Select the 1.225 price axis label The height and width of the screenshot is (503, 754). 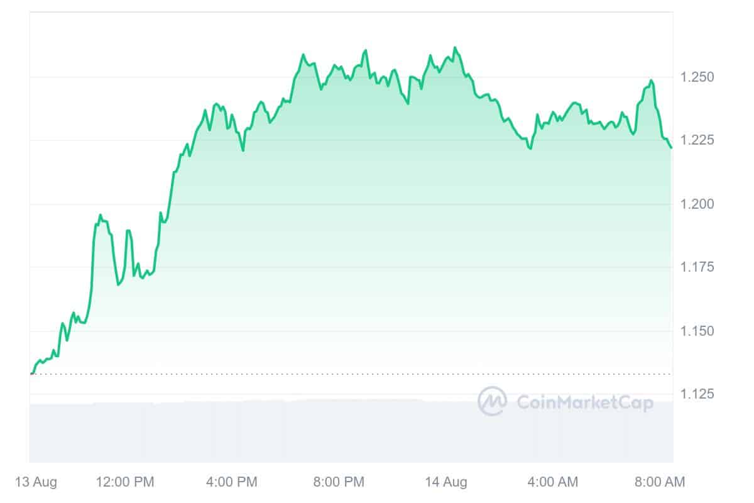point(697,140)
